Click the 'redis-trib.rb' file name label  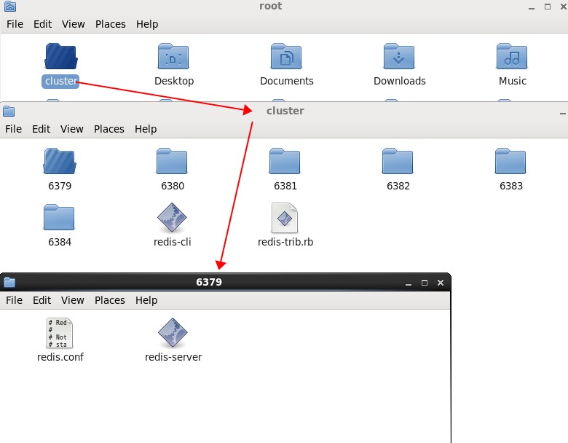[285, 242]
